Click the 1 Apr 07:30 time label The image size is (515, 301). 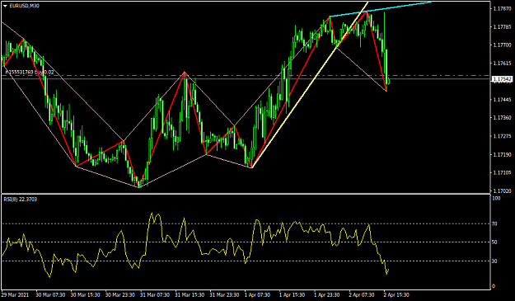pos(258,295)
